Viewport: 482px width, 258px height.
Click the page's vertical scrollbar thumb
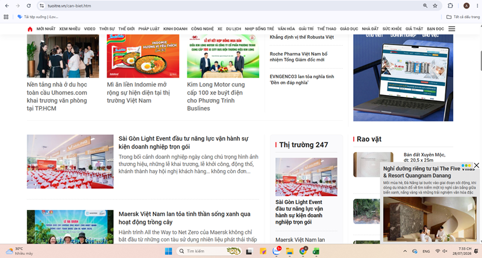(x=480, y=60)
